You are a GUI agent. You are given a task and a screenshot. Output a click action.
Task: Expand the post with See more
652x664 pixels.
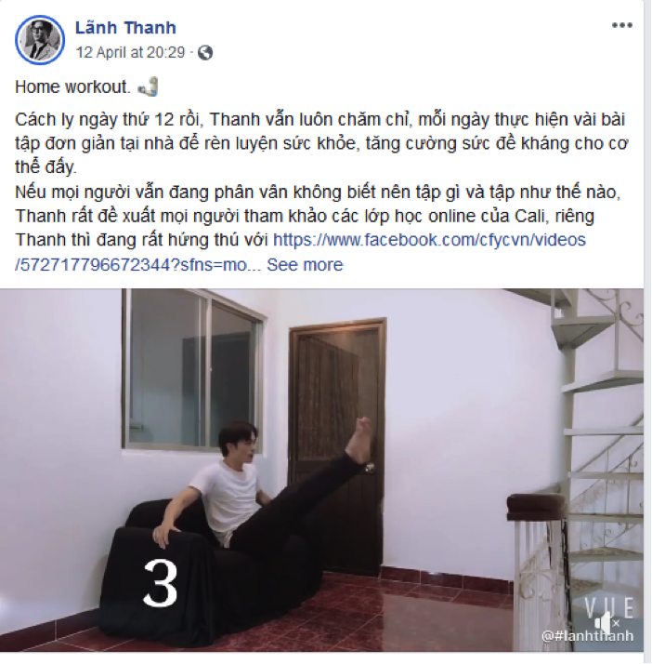305,265
